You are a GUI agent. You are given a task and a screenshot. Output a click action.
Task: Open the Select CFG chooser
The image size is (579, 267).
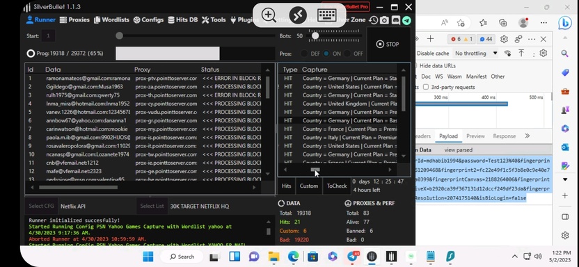(x=41, y=206)
